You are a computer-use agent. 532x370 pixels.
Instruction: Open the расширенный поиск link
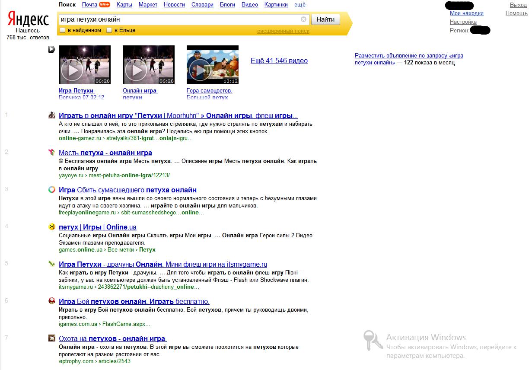(x=283, y=31)
